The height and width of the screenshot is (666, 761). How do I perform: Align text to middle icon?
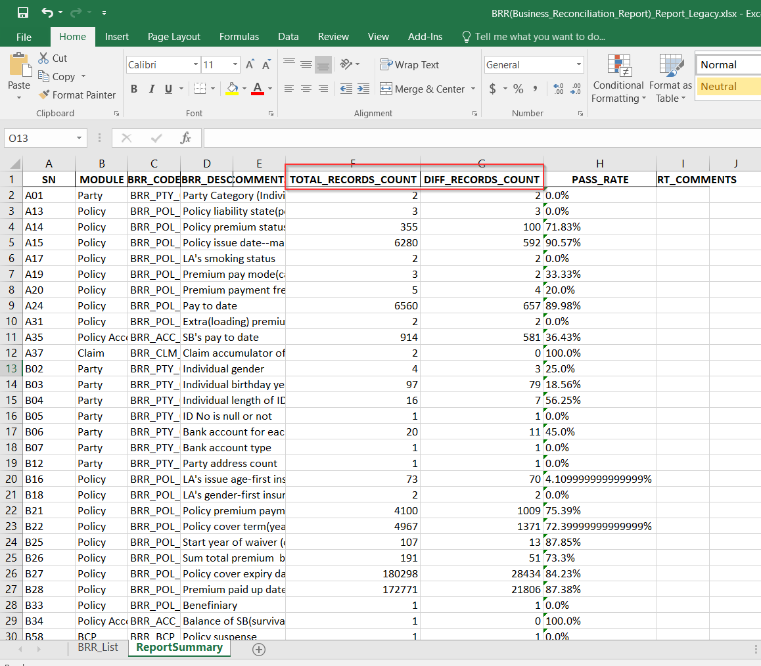pyautogui.click(x=306, y=64)
